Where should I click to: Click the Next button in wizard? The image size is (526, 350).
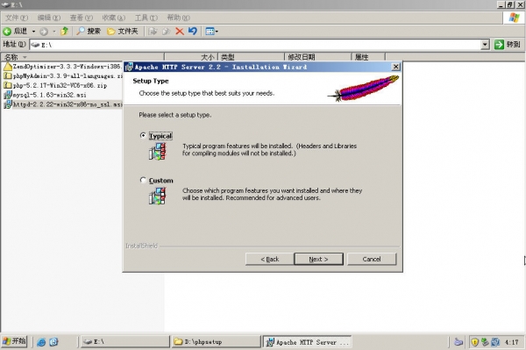pos(318,259)
